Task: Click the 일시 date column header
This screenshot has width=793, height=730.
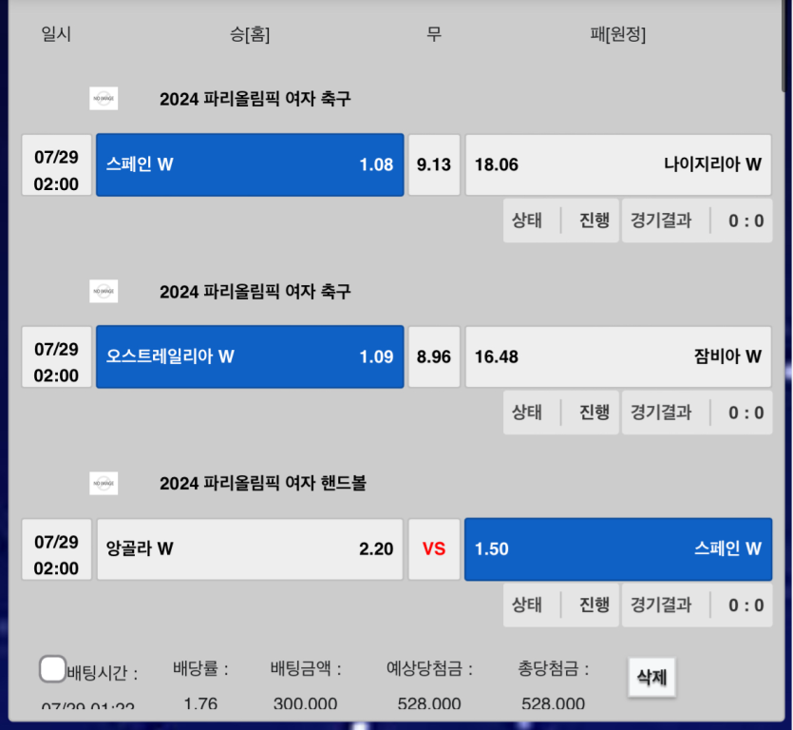Action: click(x=56, y=35)
